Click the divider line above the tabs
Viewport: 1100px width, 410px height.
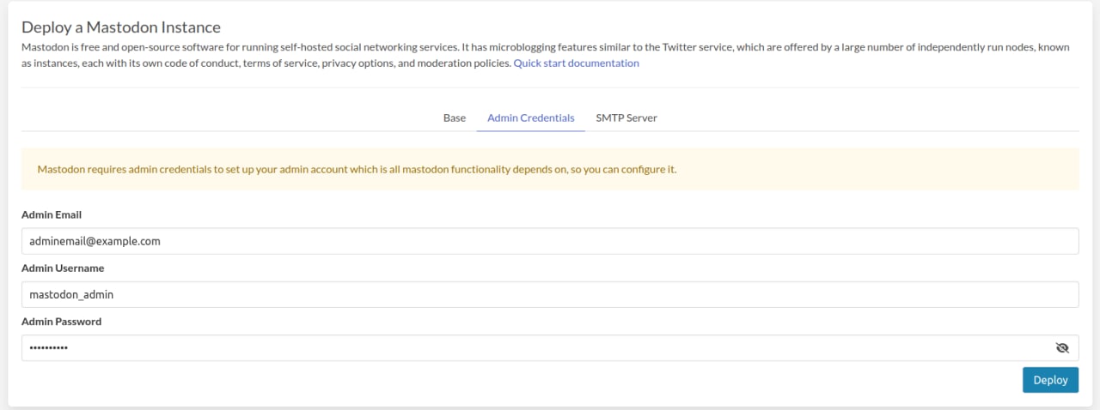(550, 87)
